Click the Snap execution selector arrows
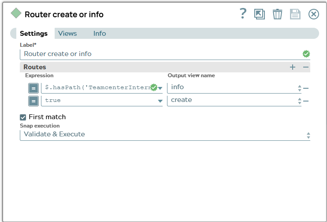Screen dimensions: 327x222 click(x=308, y=135)
